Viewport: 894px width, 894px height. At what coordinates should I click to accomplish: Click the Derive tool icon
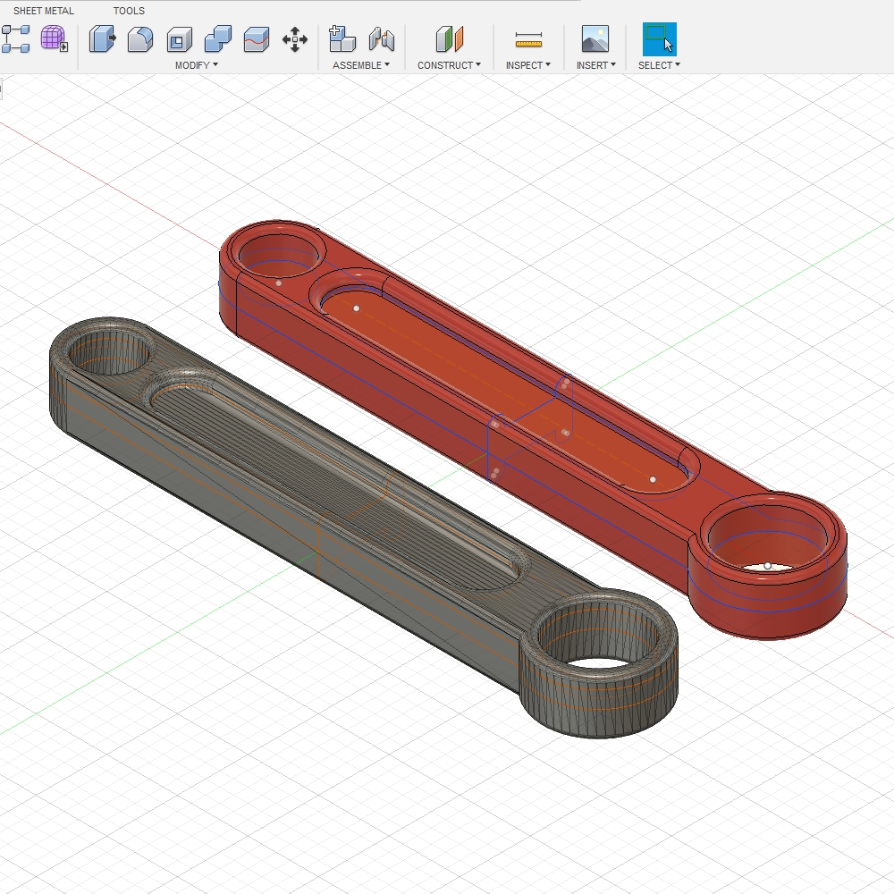[x=15, y=39]
